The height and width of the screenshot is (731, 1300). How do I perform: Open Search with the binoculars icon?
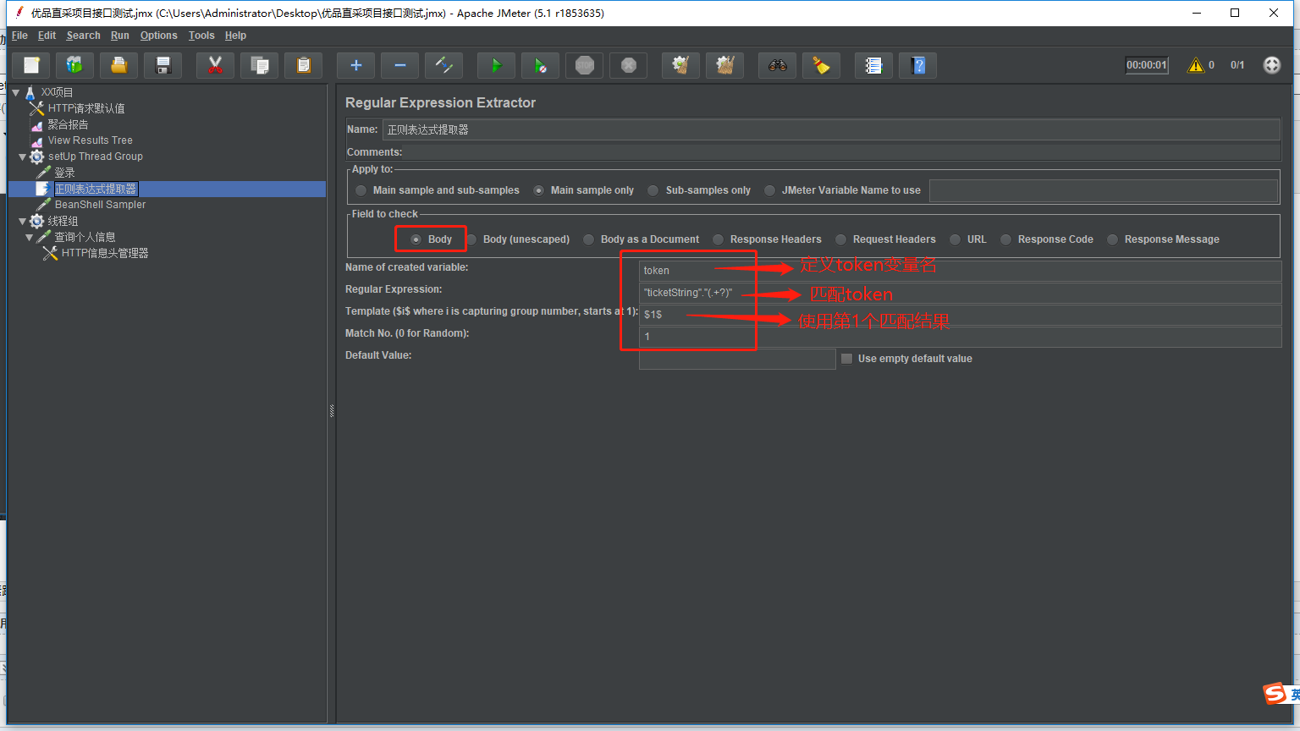pos(778,65)
